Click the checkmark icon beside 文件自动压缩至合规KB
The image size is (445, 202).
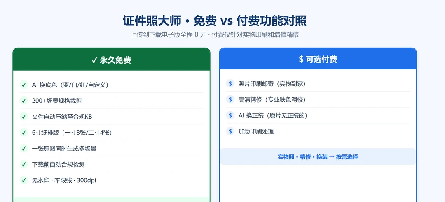[x=24, y=117]
